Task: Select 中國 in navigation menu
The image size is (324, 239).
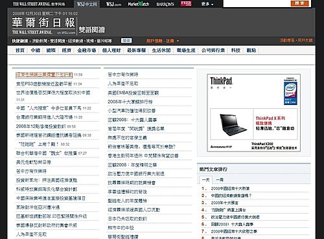Action: (x=36, y=51)
